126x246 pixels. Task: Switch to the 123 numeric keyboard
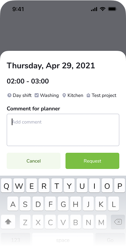(x=16, y=239)
